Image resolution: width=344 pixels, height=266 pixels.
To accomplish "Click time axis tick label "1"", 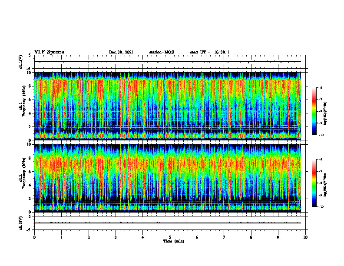I will coord(62,237).
